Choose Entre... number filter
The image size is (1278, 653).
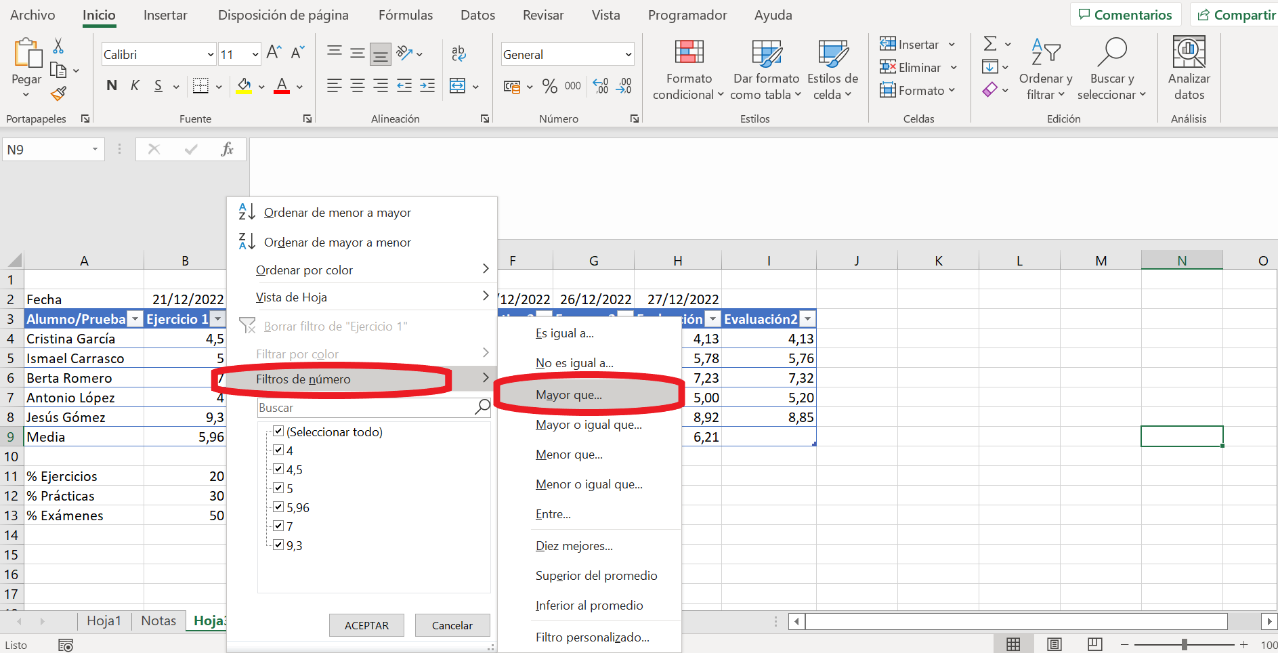[x=589, y=514]
